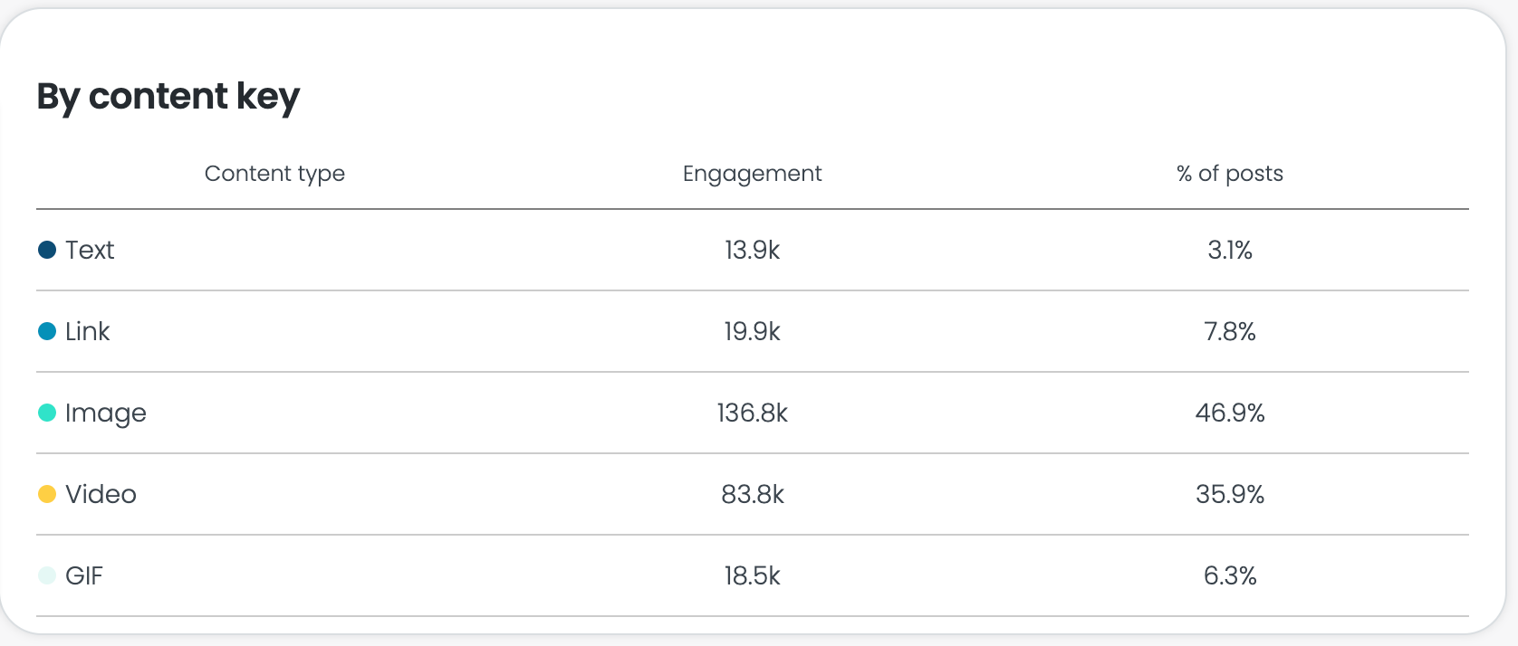Screen dimensions: 1518x646
Task: Select the Link content type label
Action: (x=87, y=331)
